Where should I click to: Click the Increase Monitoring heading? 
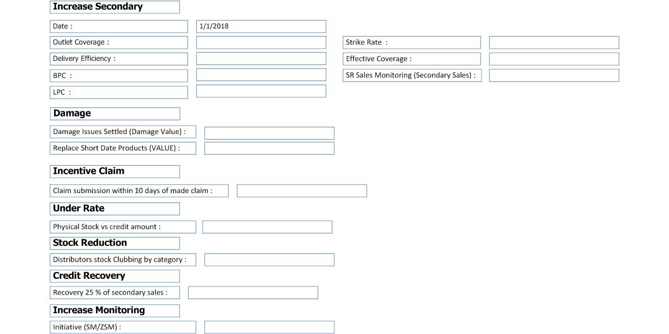pyautogui.click(x=114, y=310)
